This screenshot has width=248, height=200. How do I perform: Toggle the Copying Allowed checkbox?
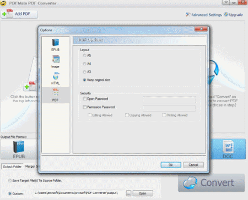tap(127, 115)
